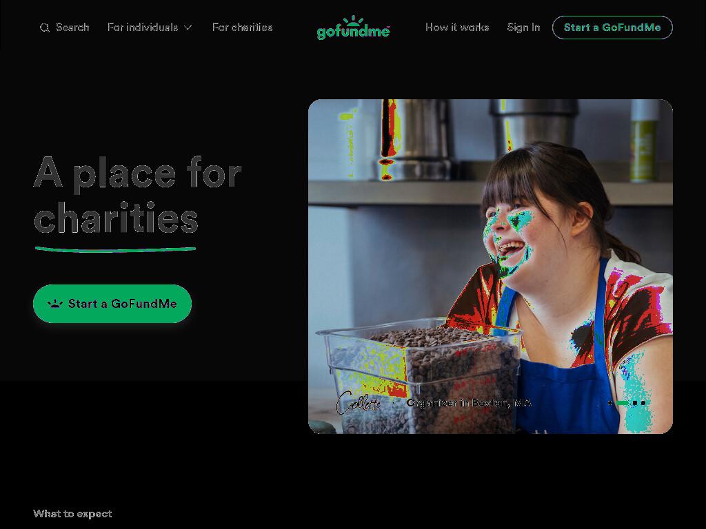Click the outlined Start a GoFundMe header button

[612, 28]
